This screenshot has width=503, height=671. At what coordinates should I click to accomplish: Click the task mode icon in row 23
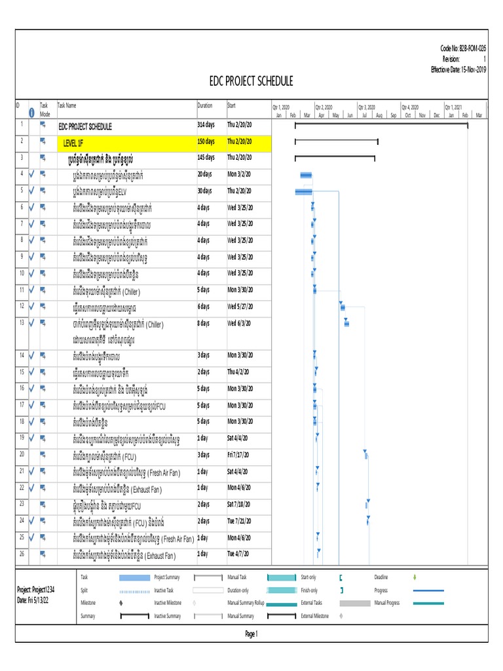pyautogui.click(x=43, y=505)
